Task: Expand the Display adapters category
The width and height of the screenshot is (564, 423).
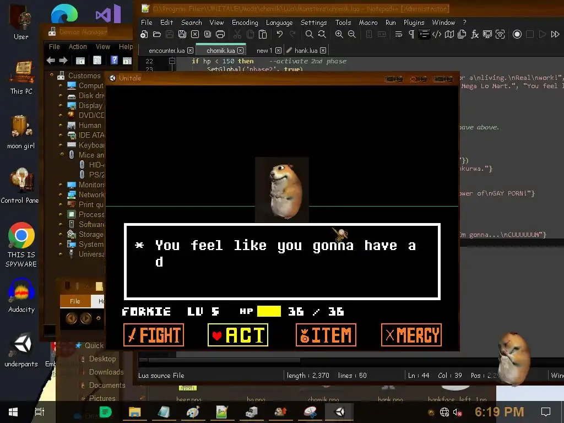Action: click(x=61, y=105)
